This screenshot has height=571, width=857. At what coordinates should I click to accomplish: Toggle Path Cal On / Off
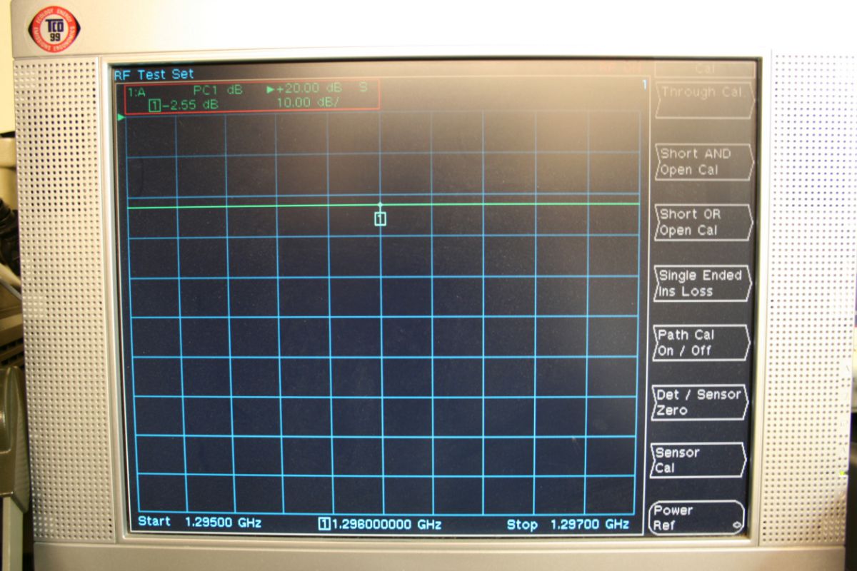701,343
